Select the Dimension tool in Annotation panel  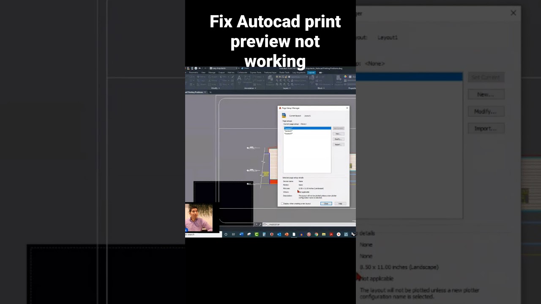pos(247,79)
